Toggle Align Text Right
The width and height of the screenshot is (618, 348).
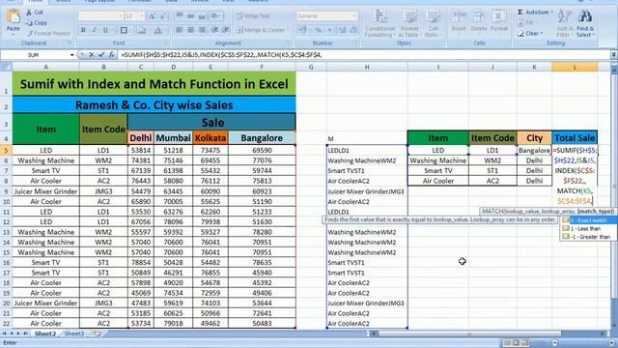(x=202, y=30)
